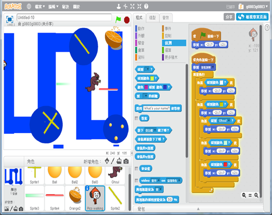Create new sprite from camera icon
The width and height of the screenshot is (272, 215).
tap(126, 161)
